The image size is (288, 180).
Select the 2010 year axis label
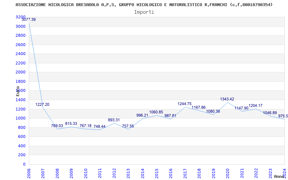[x=86, y=173]
